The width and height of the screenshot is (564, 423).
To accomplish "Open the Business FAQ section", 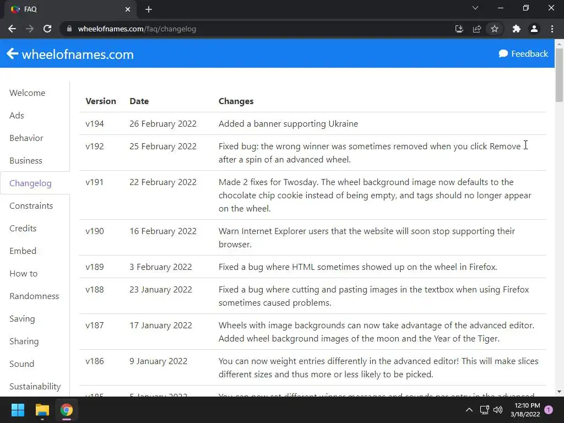I will pos(26,161).
